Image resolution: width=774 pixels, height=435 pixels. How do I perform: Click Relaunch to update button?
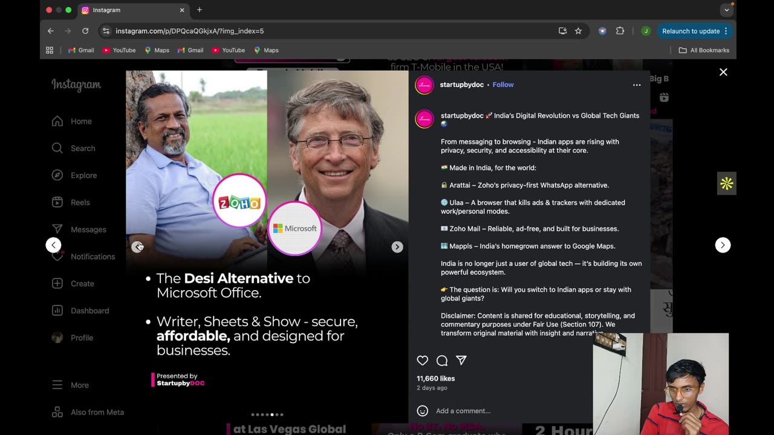pyautogui.click(x=691, y=31)
